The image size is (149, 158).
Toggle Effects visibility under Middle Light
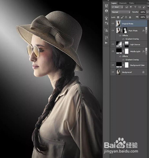point(120,56)
